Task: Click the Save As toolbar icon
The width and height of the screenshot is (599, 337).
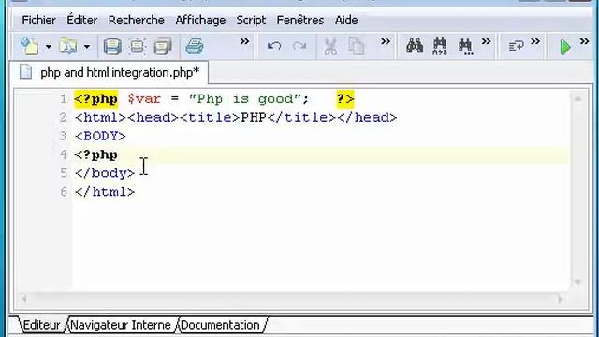Action: click(x=138, y=47)
